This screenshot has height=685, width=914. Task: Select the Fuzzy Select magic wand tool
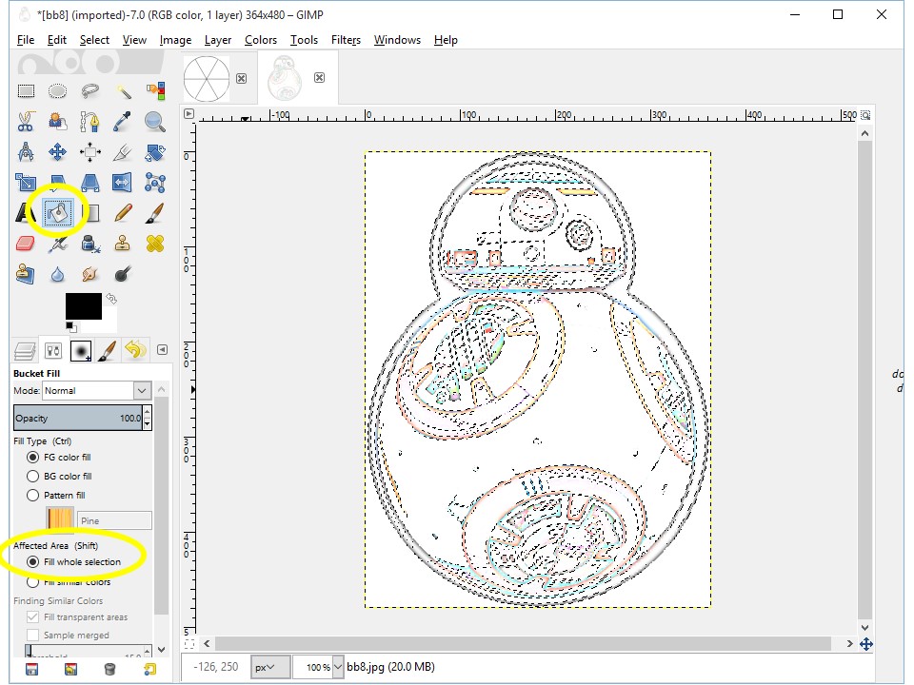point(123,91)
